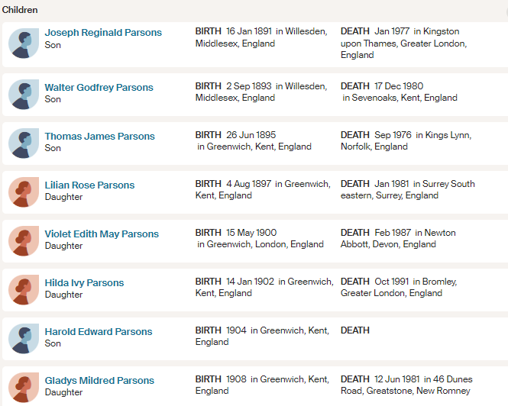
Task: Click Harold Edward Parsons' avatar icon
Action: [24, 339]
